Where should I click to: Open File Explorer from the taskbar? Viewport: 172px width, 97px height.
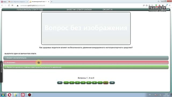(16, 95)
